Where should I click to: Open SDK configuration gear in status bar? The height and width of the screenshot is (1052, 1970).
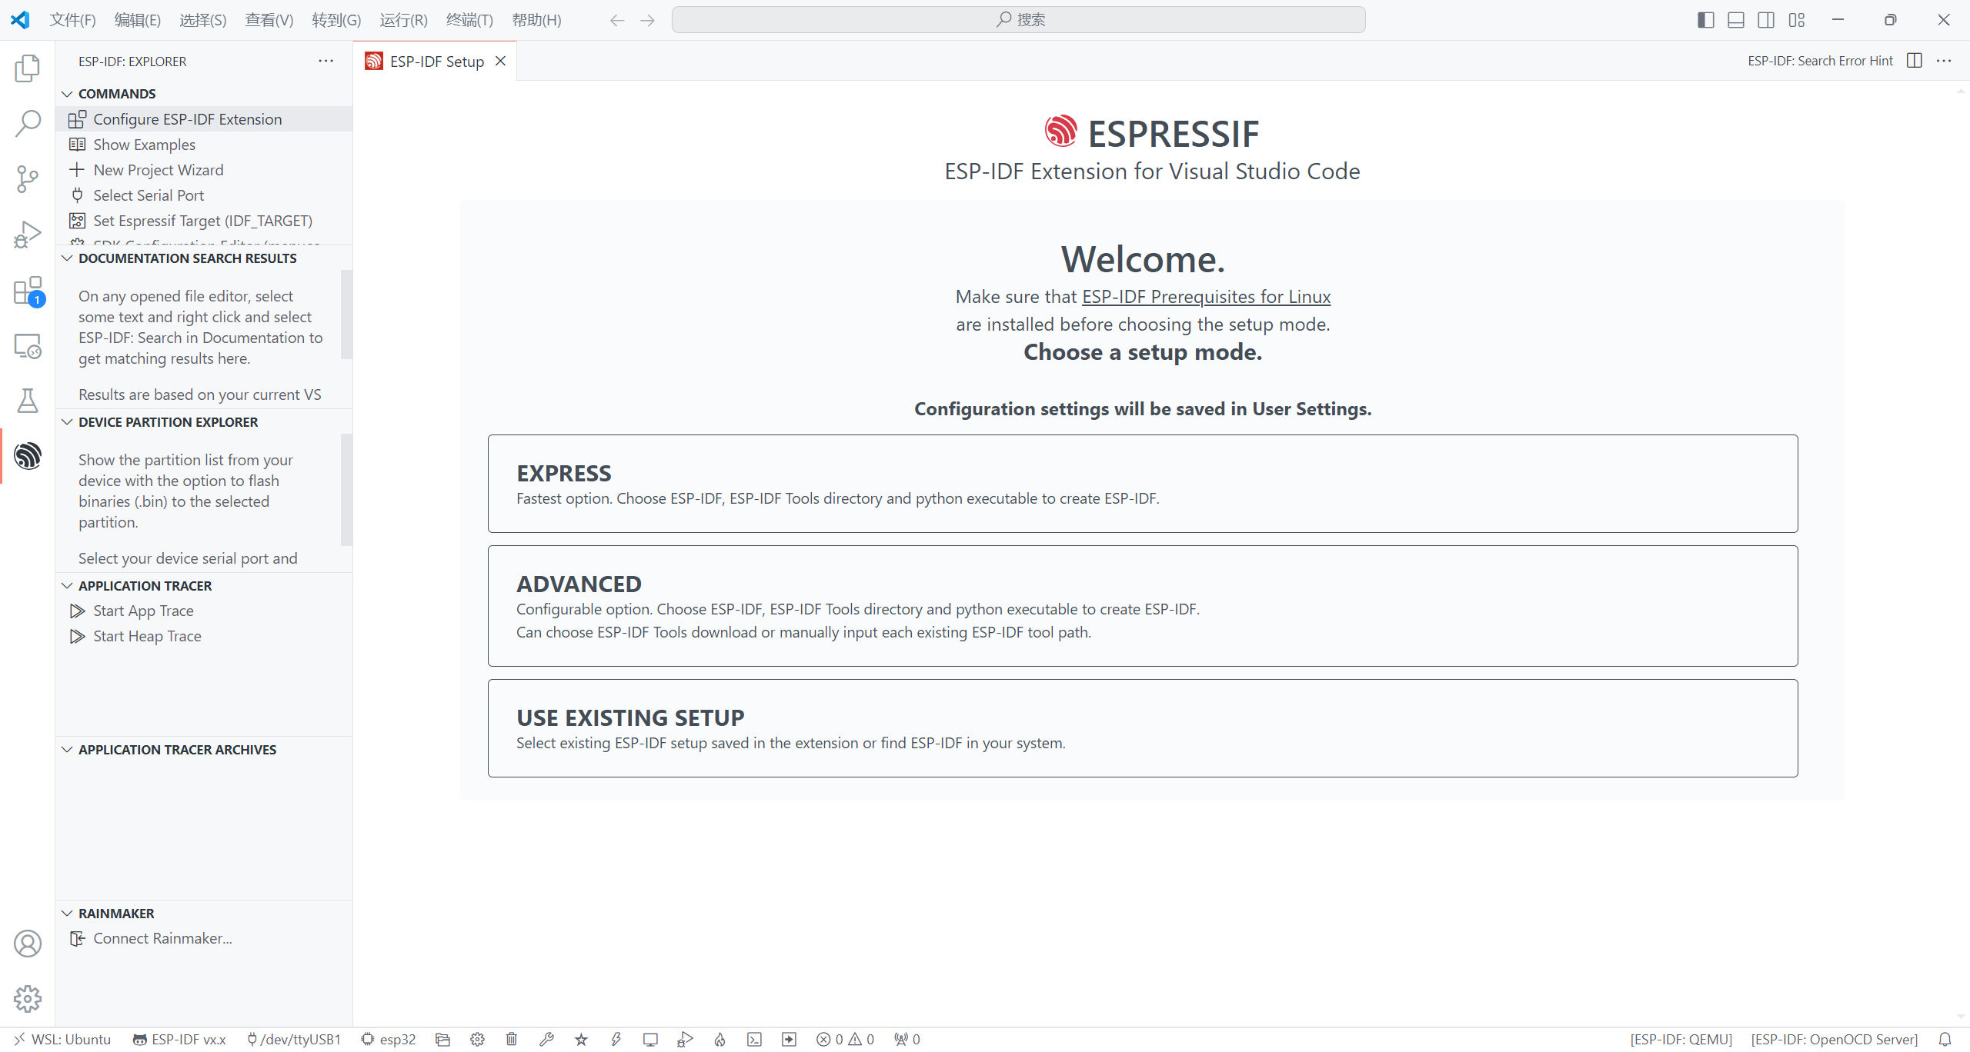coord(477,1039)
